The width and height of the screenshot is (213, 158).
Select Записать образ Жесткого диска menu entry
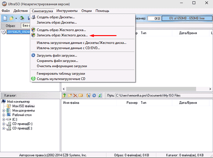point(62,35)
